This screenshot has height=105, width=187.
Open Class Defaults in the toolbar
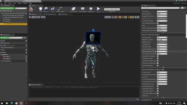click(x=82, y=9)
